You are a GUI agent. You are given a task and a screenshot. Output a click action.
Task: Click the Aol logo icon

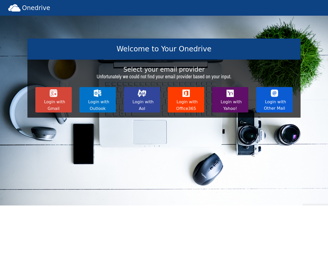142,93
